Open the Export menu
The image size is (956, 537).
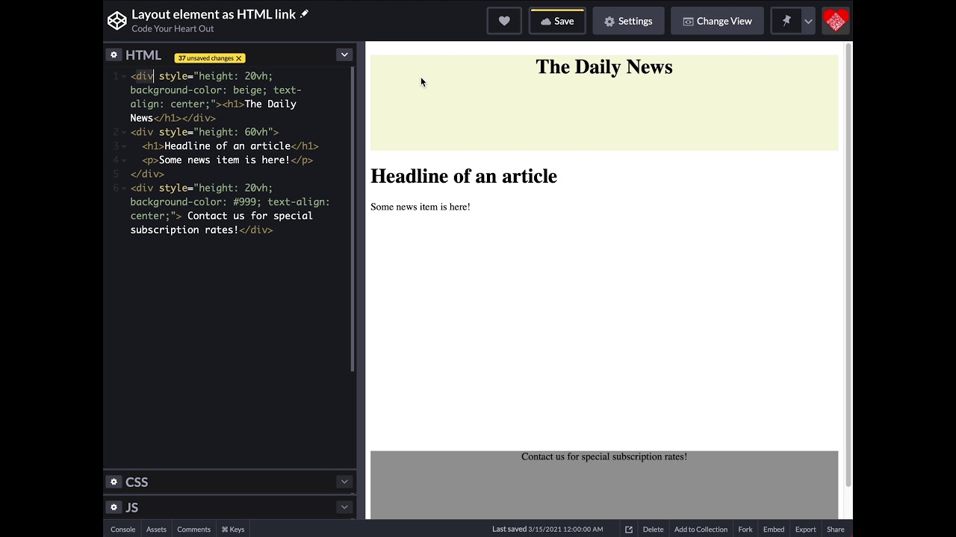[x=805, y=530]
